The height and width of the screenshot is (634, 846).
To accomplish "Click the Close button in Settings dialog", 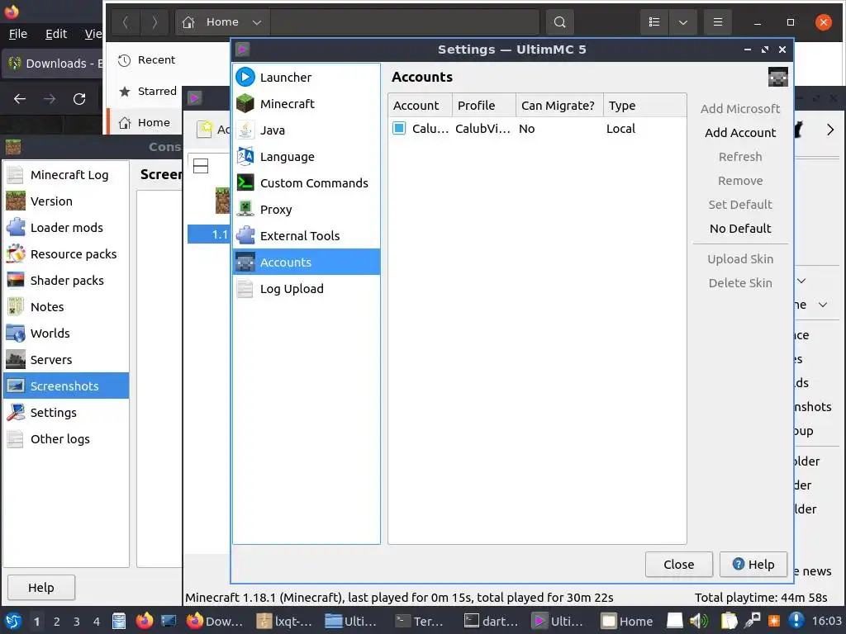I will pos(678,565).
